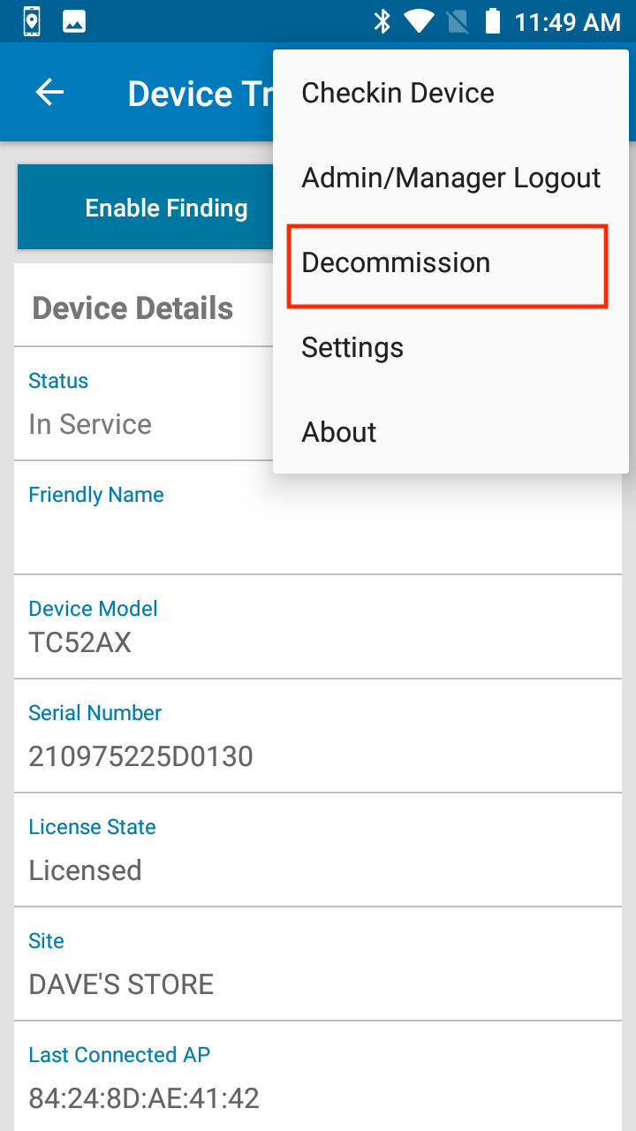This screenshot has height=1131, width=636.
Task: Tap the Site DAVE'S STORE row
Action: [318, 964]
